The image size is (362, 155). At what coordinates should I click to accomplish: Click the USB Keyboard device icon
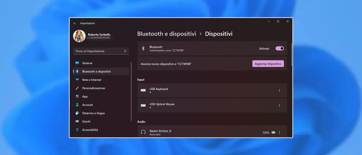[x=143, y=90]
